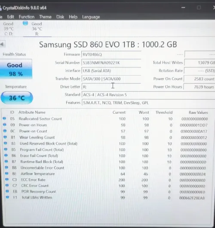
Task: Click the Drive Letter field
Action: tap(111, 87)
